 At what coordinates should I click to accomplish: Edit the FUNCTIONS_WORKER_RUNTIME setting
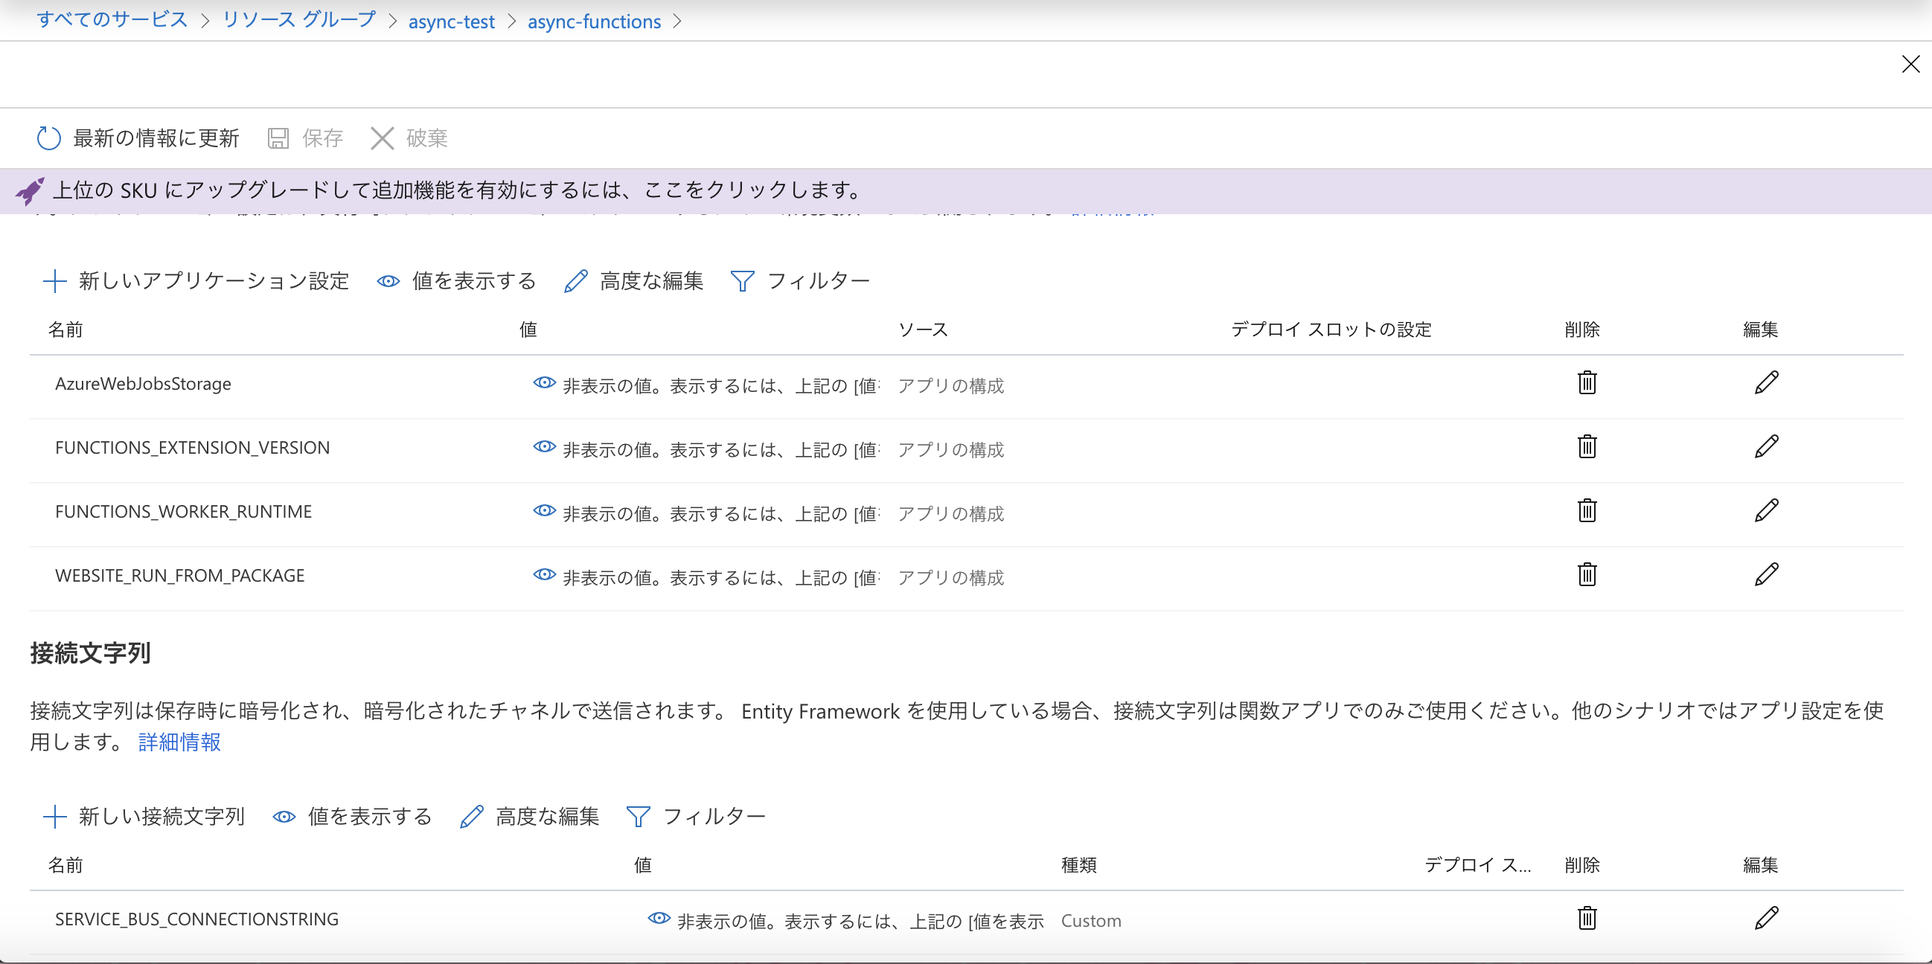coord(1766,510)
